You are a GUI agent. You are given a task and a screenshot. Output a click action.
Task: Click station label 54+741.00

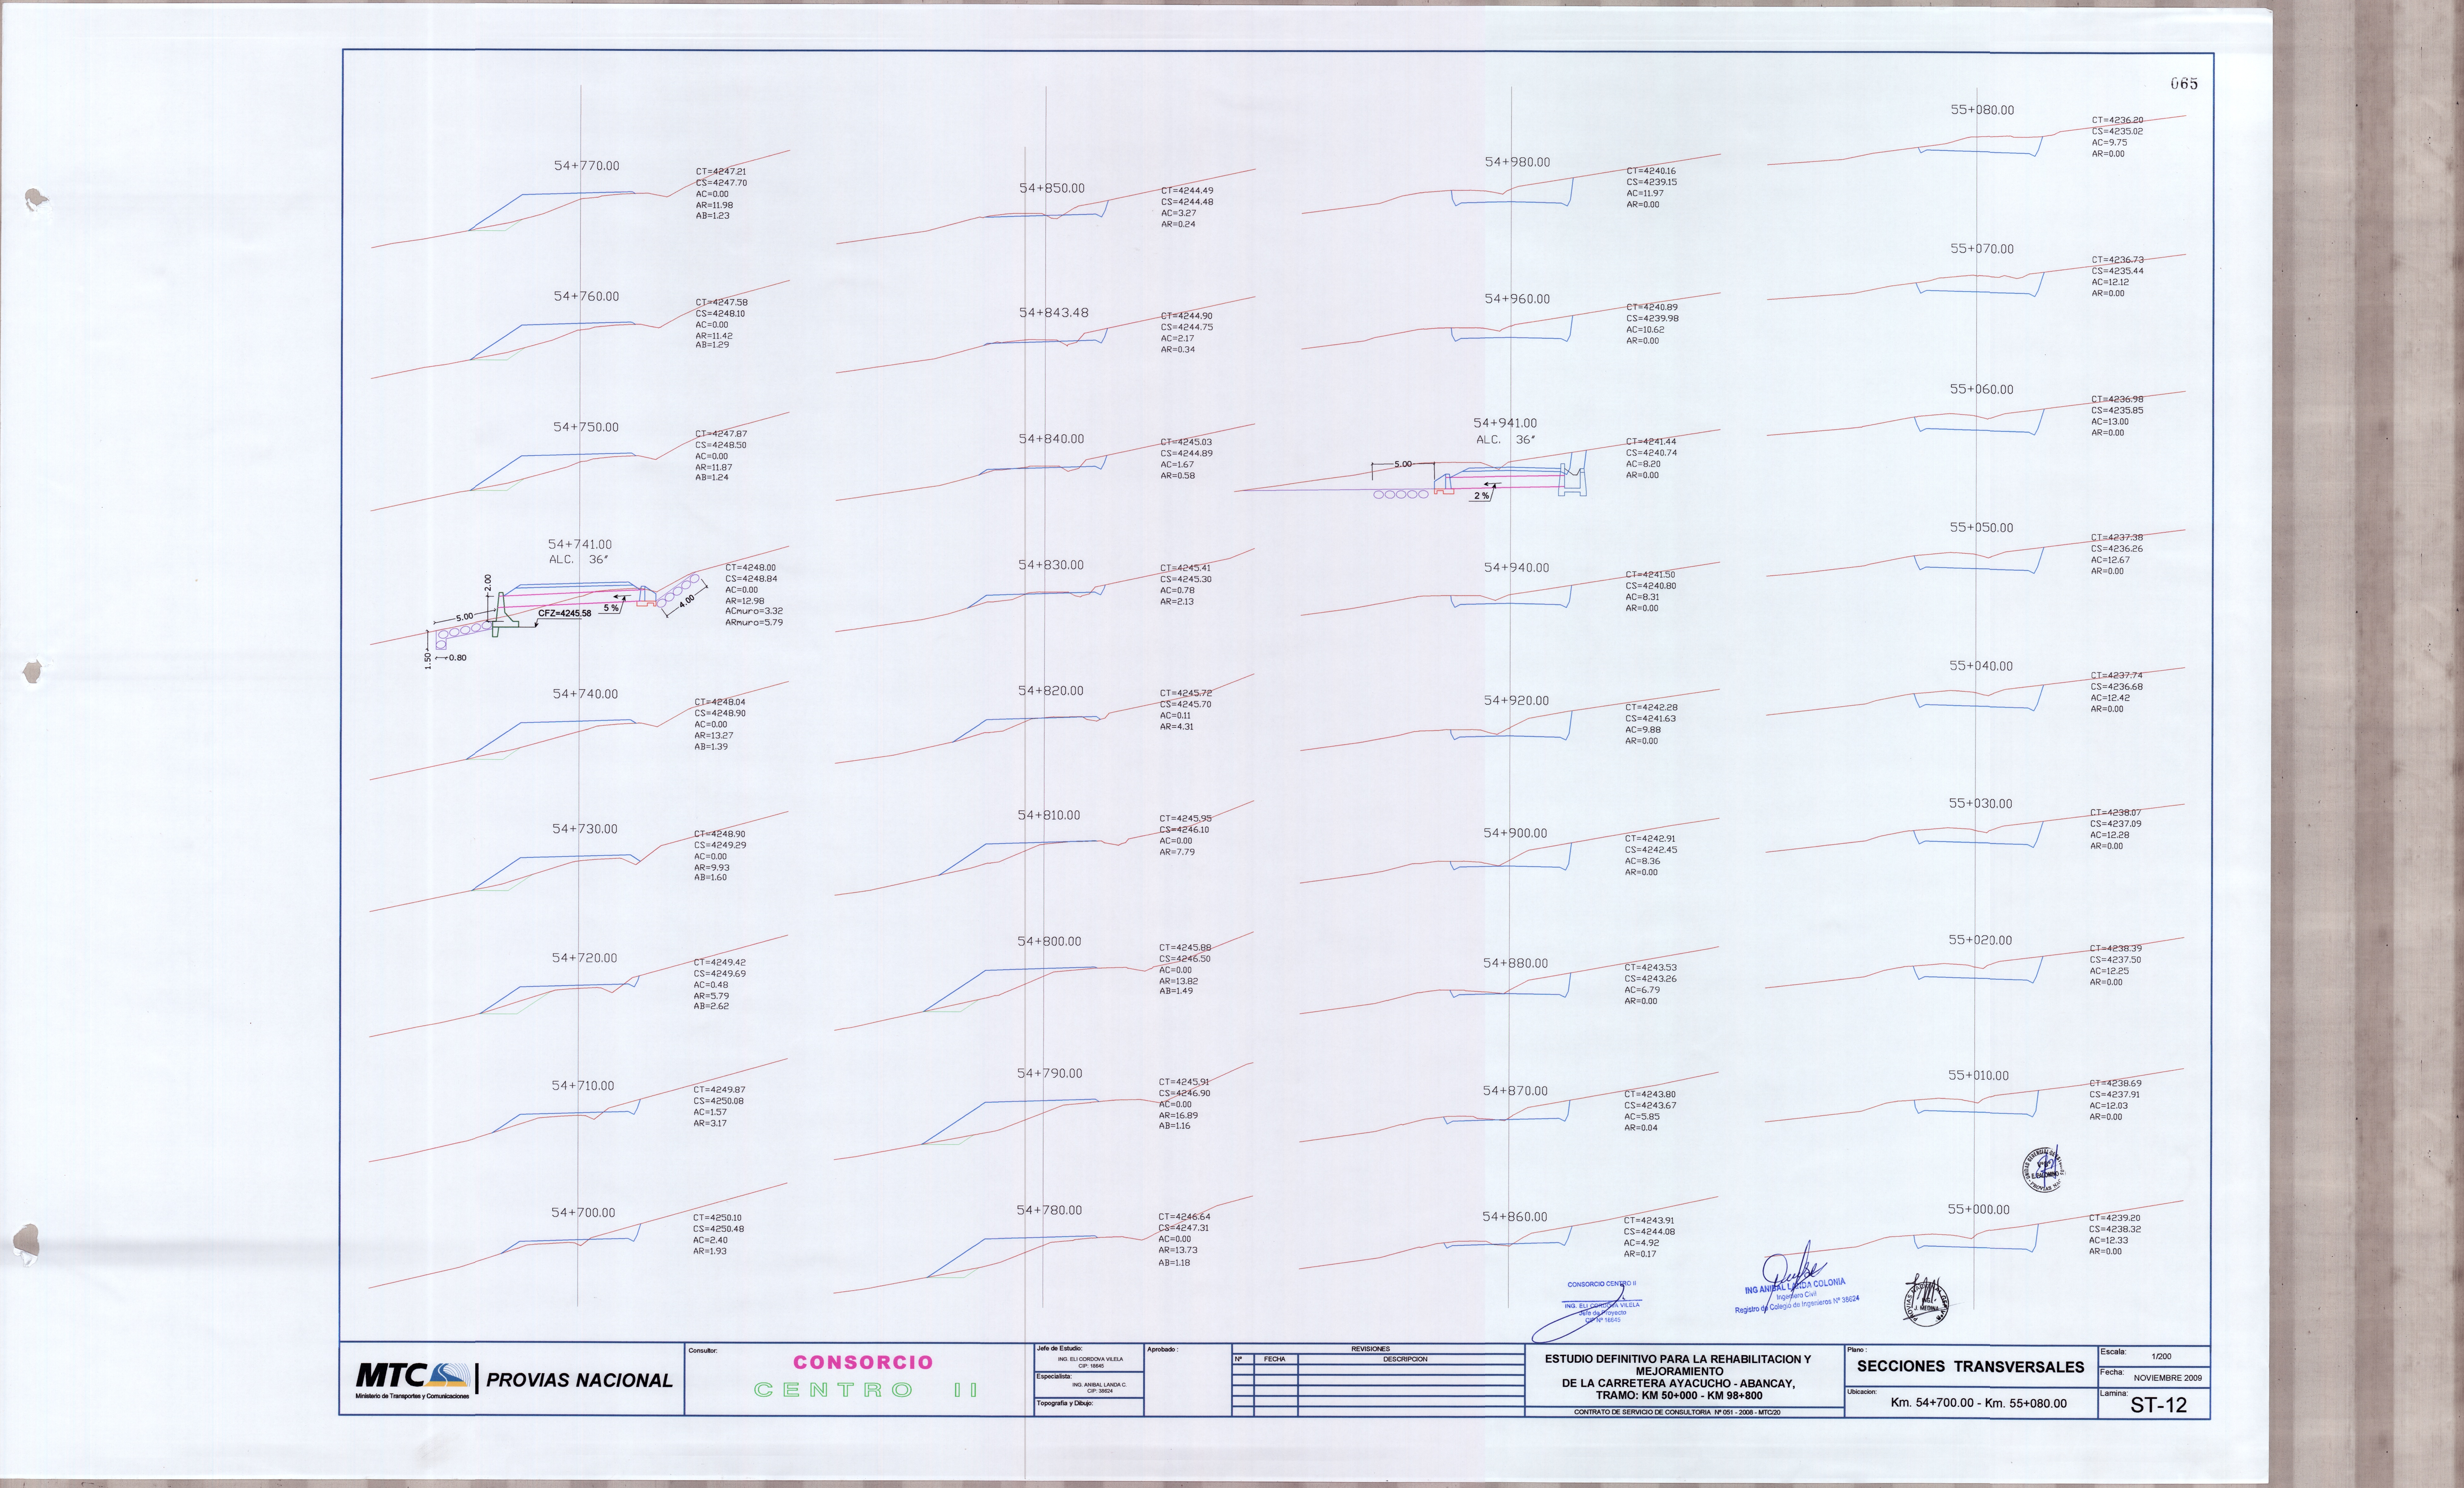point(580,545)
